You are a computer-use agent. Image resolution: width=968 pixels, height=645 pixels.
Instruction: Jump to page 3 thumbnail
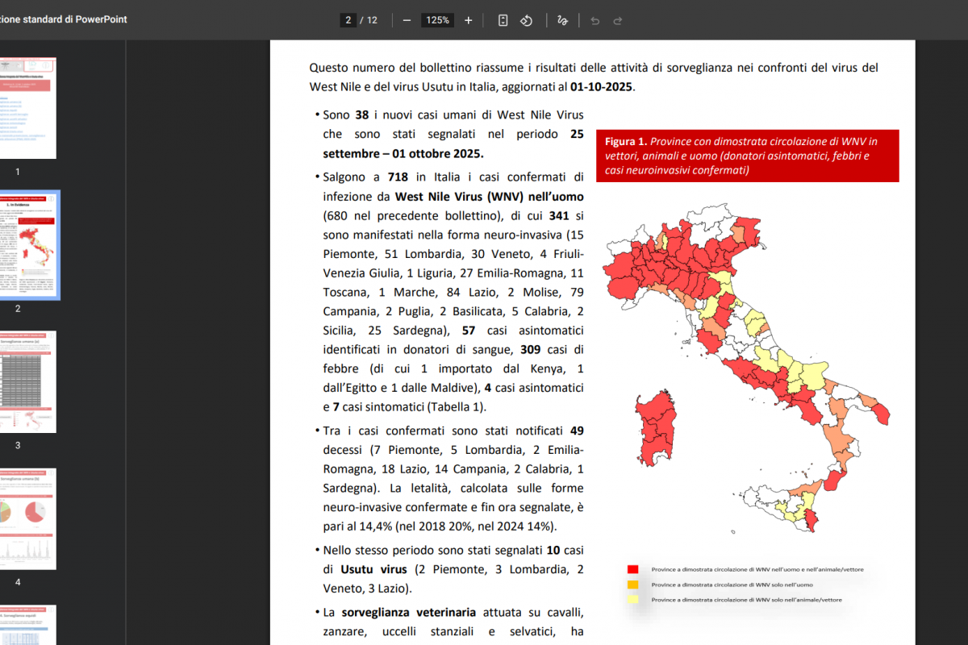point(27,382)
